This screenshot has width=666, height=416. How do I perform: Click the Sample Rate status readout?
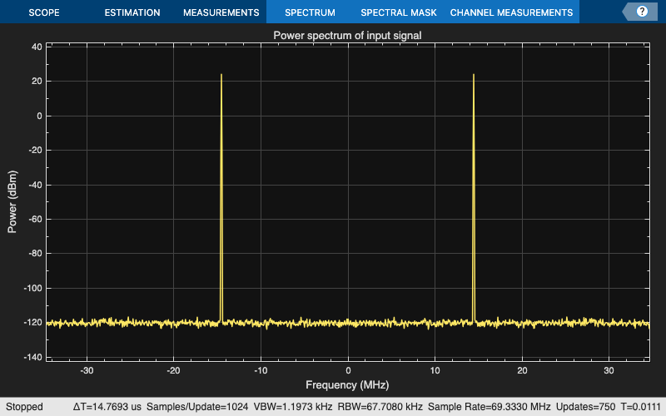(x=489, y=407)
